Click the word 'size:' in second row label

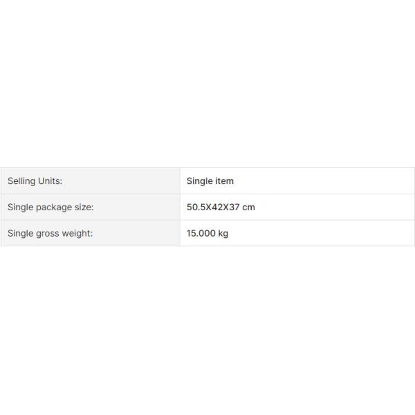click(x=84, y=207)
